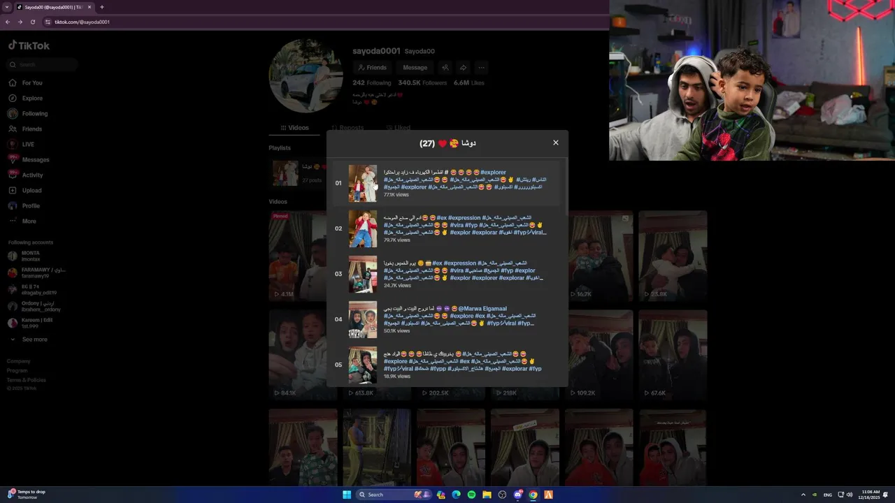Open Microsoft Edge from taskbar
Image resolution: width=895 pixels, height=503 pixels.
pyautogui.click(x=457, y=495)
